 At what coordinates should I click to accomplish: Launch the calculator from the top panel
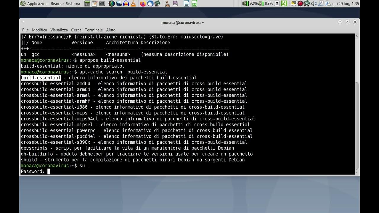(87, 4)
